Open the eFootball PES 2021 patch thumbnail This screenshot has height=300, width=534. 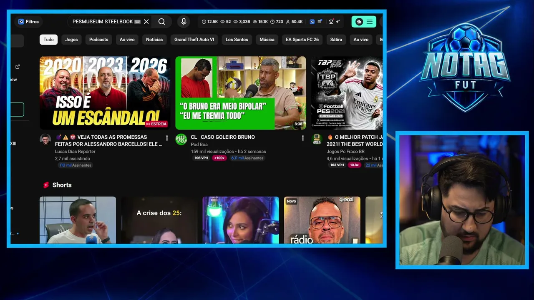(x=347, y=93)
